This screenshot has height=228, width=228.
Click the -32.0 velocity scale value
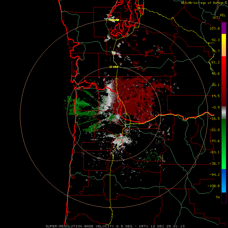[215, 130]
